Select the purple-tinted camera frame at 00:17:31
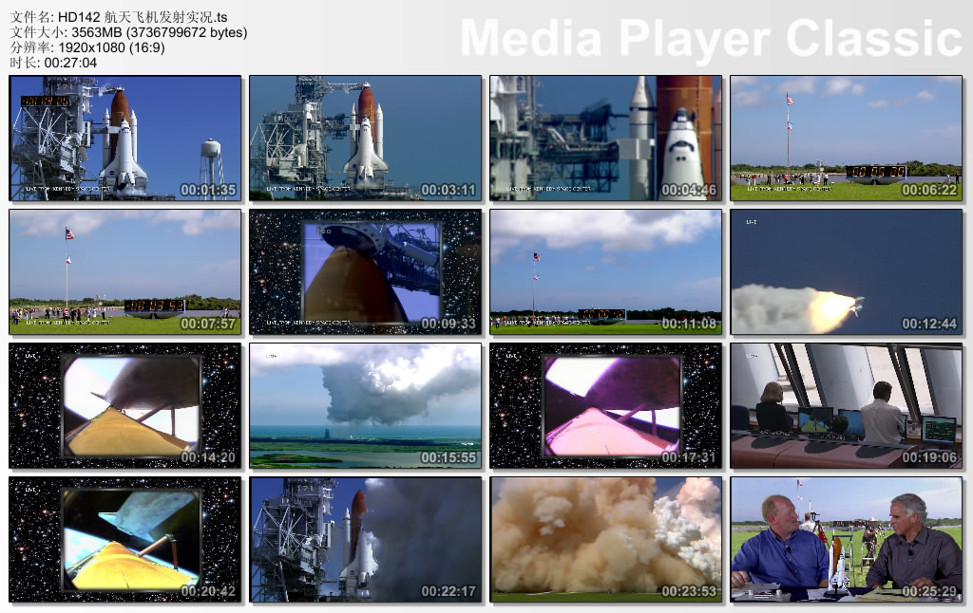The width and height of the screenshot is (973, 613). tap(606, 406)
